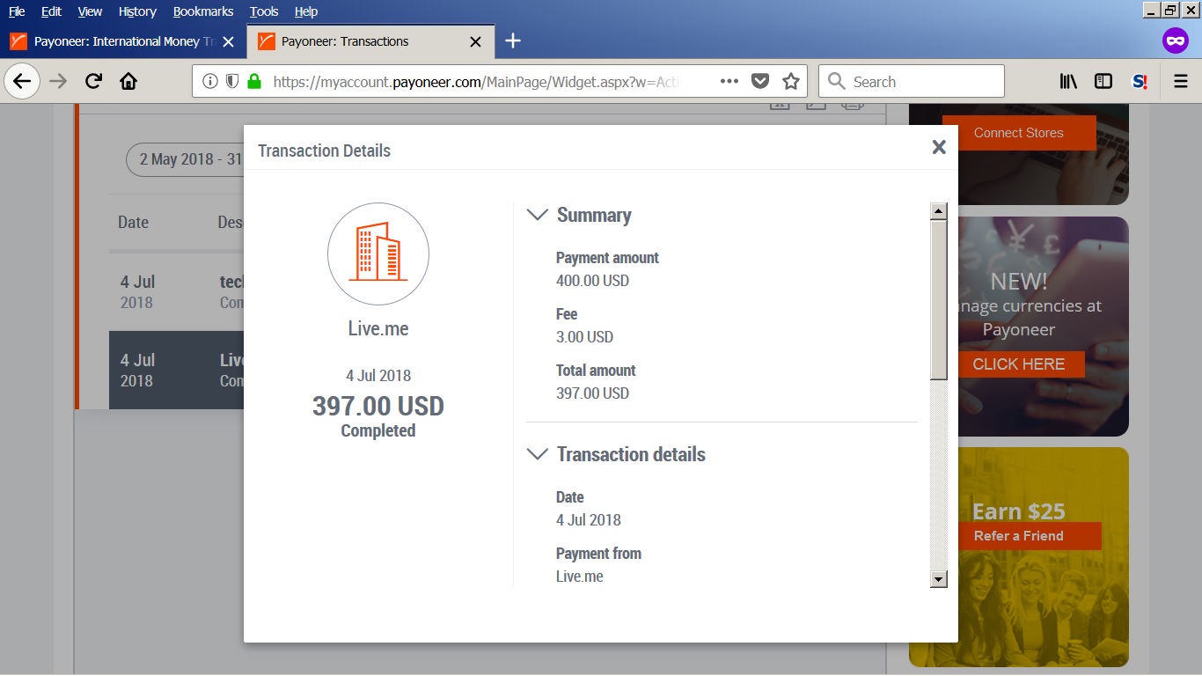This screenshot has height=676, width=1202.
Task: Click the browser Forward arrow
Action: pos(58,82)
